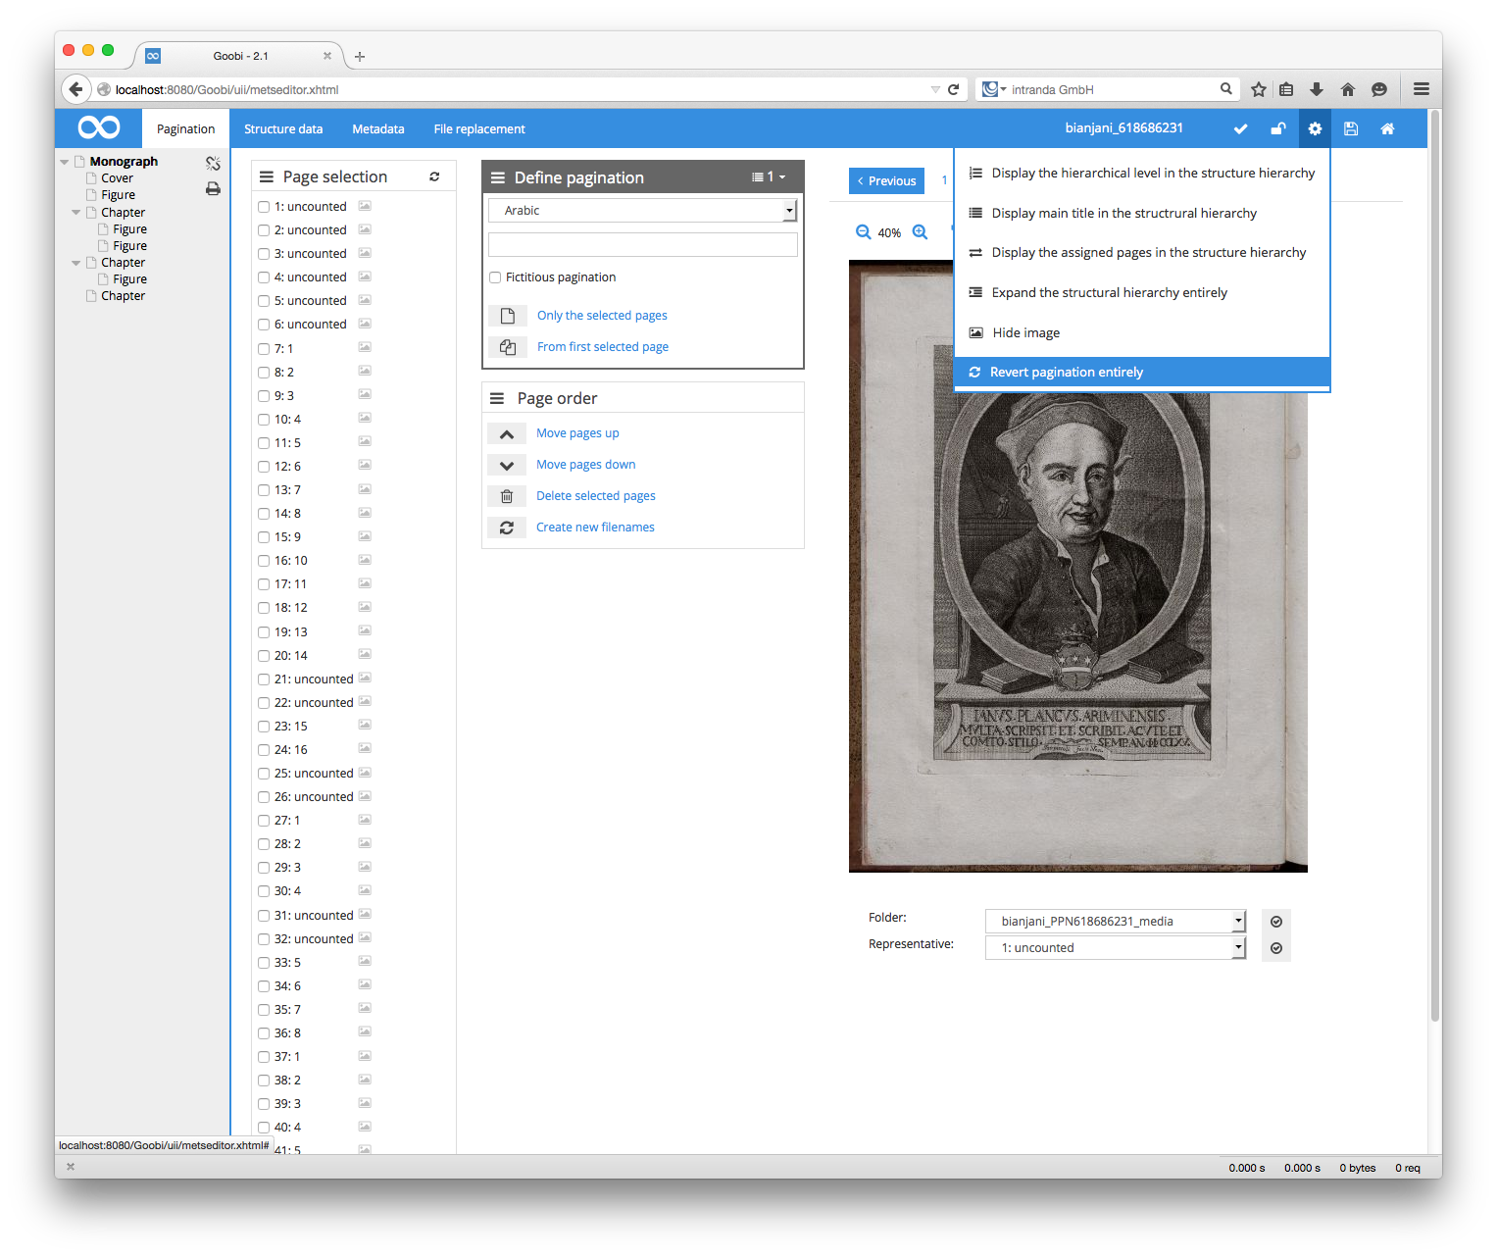Click the up chevron move pages icon
1497x1257 pixels.
(507, 433)
